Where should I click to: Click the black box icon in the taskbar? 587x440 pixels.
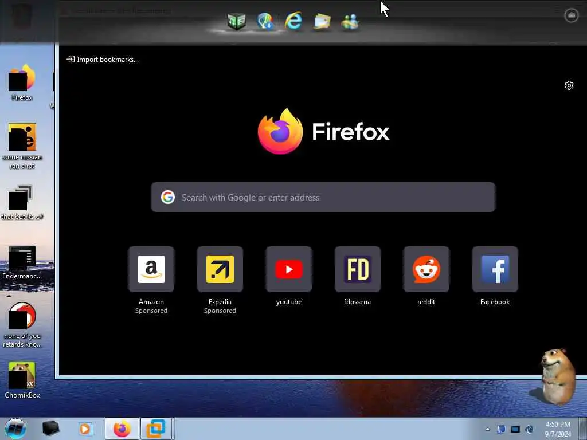tap(50, 429)
